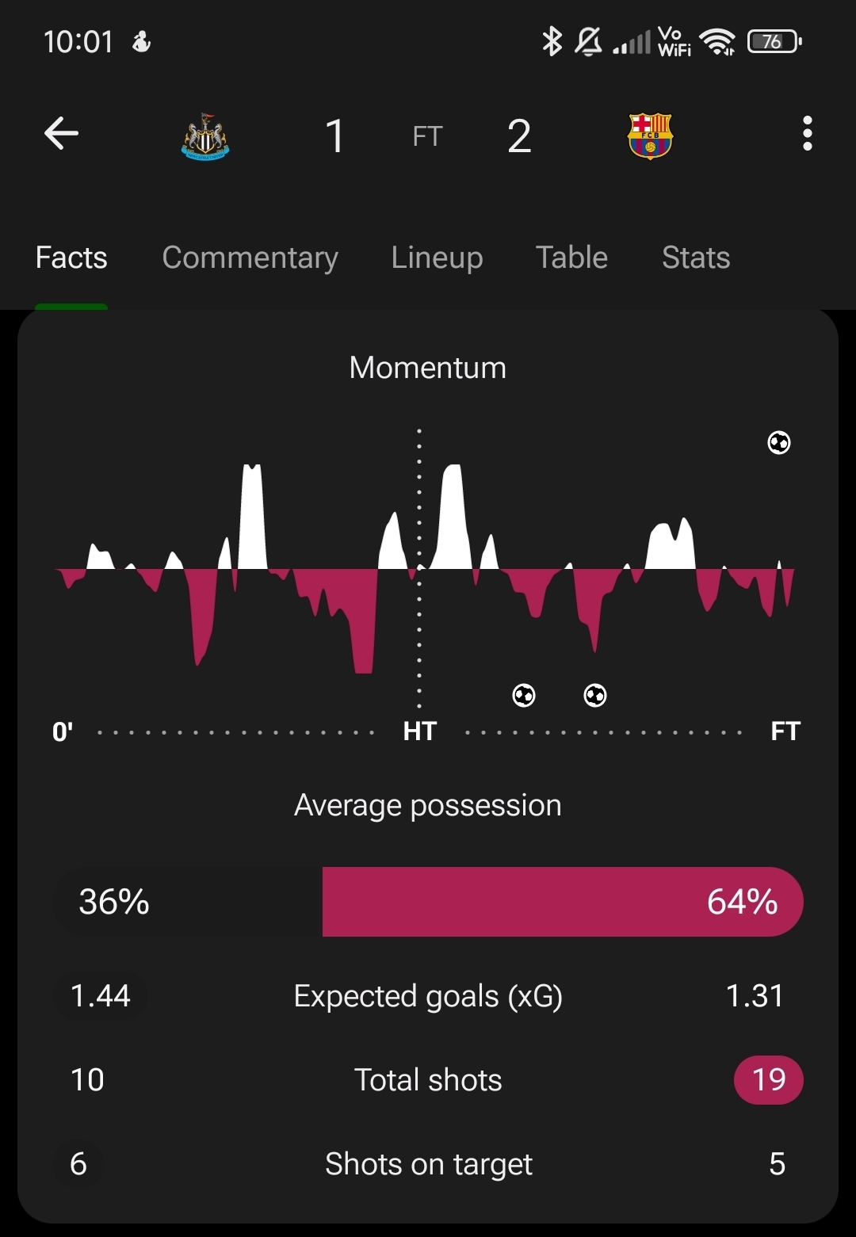Viewport: 856px width, 1237px height.
Task: Tap the battery indicator showing 76
Action: (774, 41)
